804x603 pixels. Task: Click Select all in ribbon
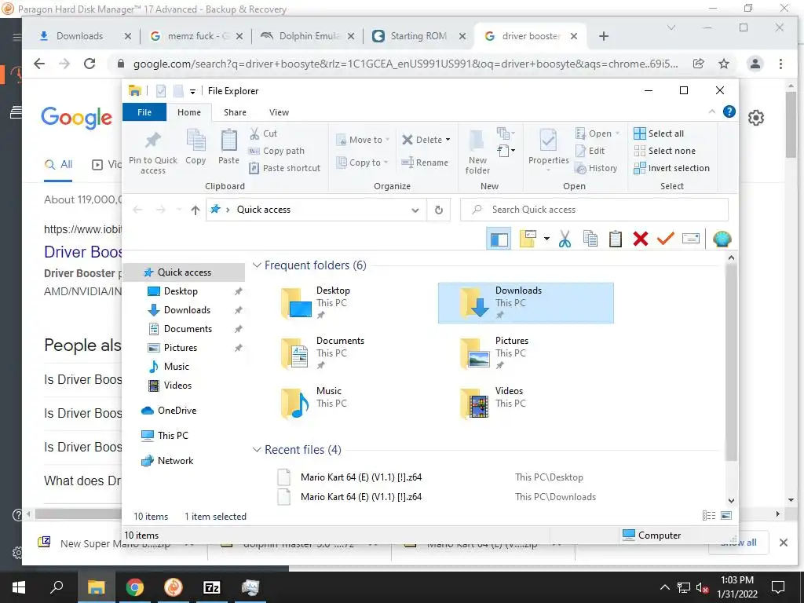pyautogui.click(x=659, y=133)
